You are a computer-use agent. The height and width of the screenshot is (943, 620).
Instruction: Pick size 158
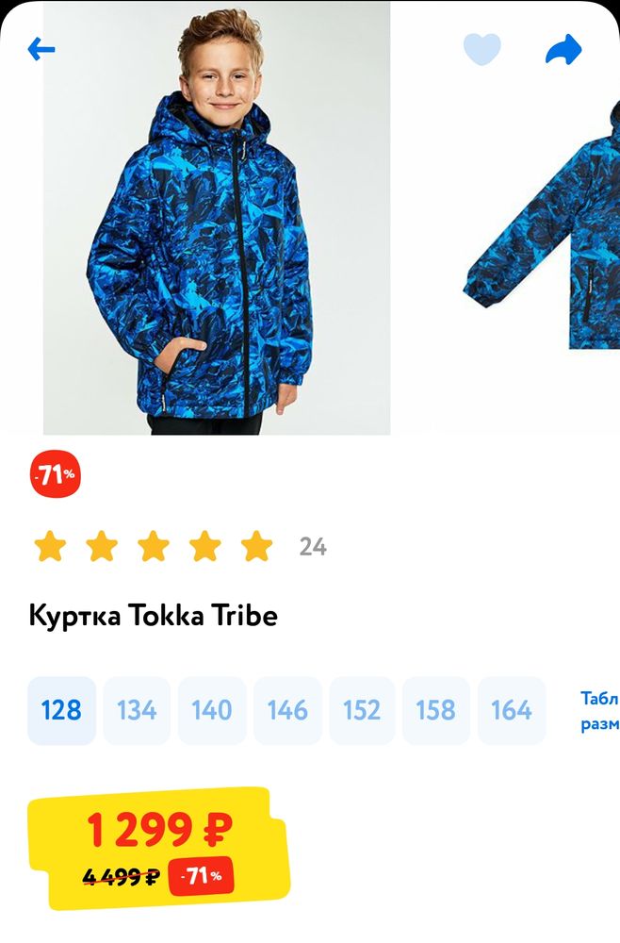435,710
